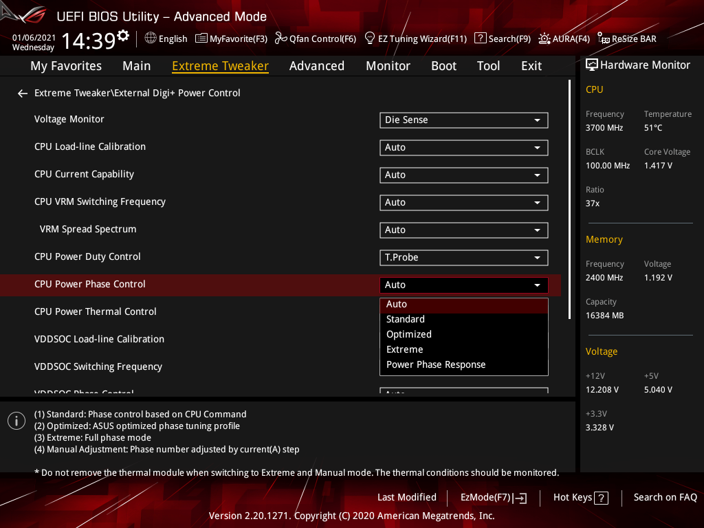Image resolution: width=704 pixels, height=528 pixels.
Task: Click the settings list scrollbar
Action: (x=569, y=200)
